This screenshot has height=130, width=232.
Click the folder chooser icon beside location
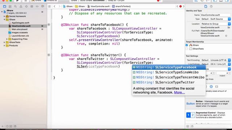point(229,27)
